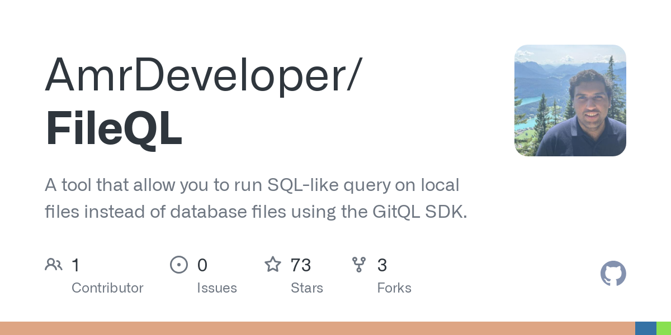
Task: Click the repository description text
Action: point(256,198)
